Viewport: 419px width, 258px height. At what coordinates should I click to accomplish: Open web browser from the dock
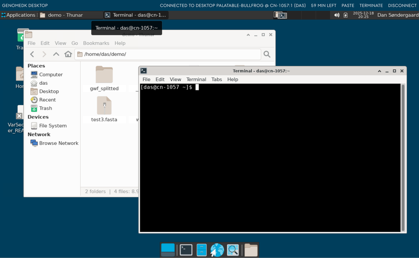click(x=217, y=250)
